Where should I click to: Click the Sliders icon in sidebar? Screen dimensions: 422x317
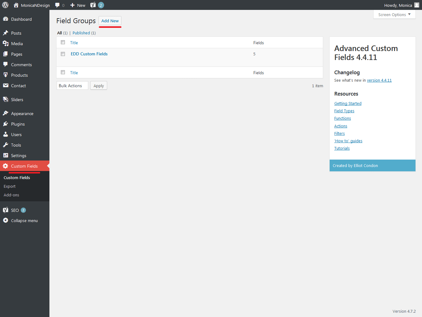click(x=6, y=99)
